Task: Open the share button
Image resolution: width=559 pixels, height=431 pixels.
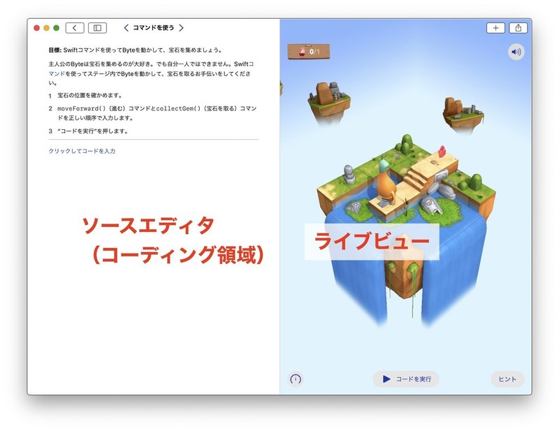Action: [x=518, y=28]
